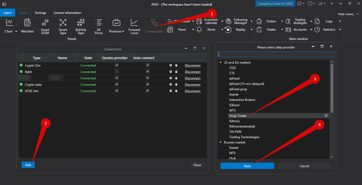Switch to the Home tab
Image resolution: width=362 pixels, height=185 pixels.
tap(23, 13)
